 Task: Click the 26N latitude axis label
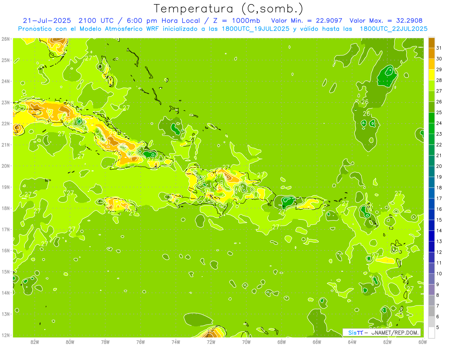click(x=5, y=39)
